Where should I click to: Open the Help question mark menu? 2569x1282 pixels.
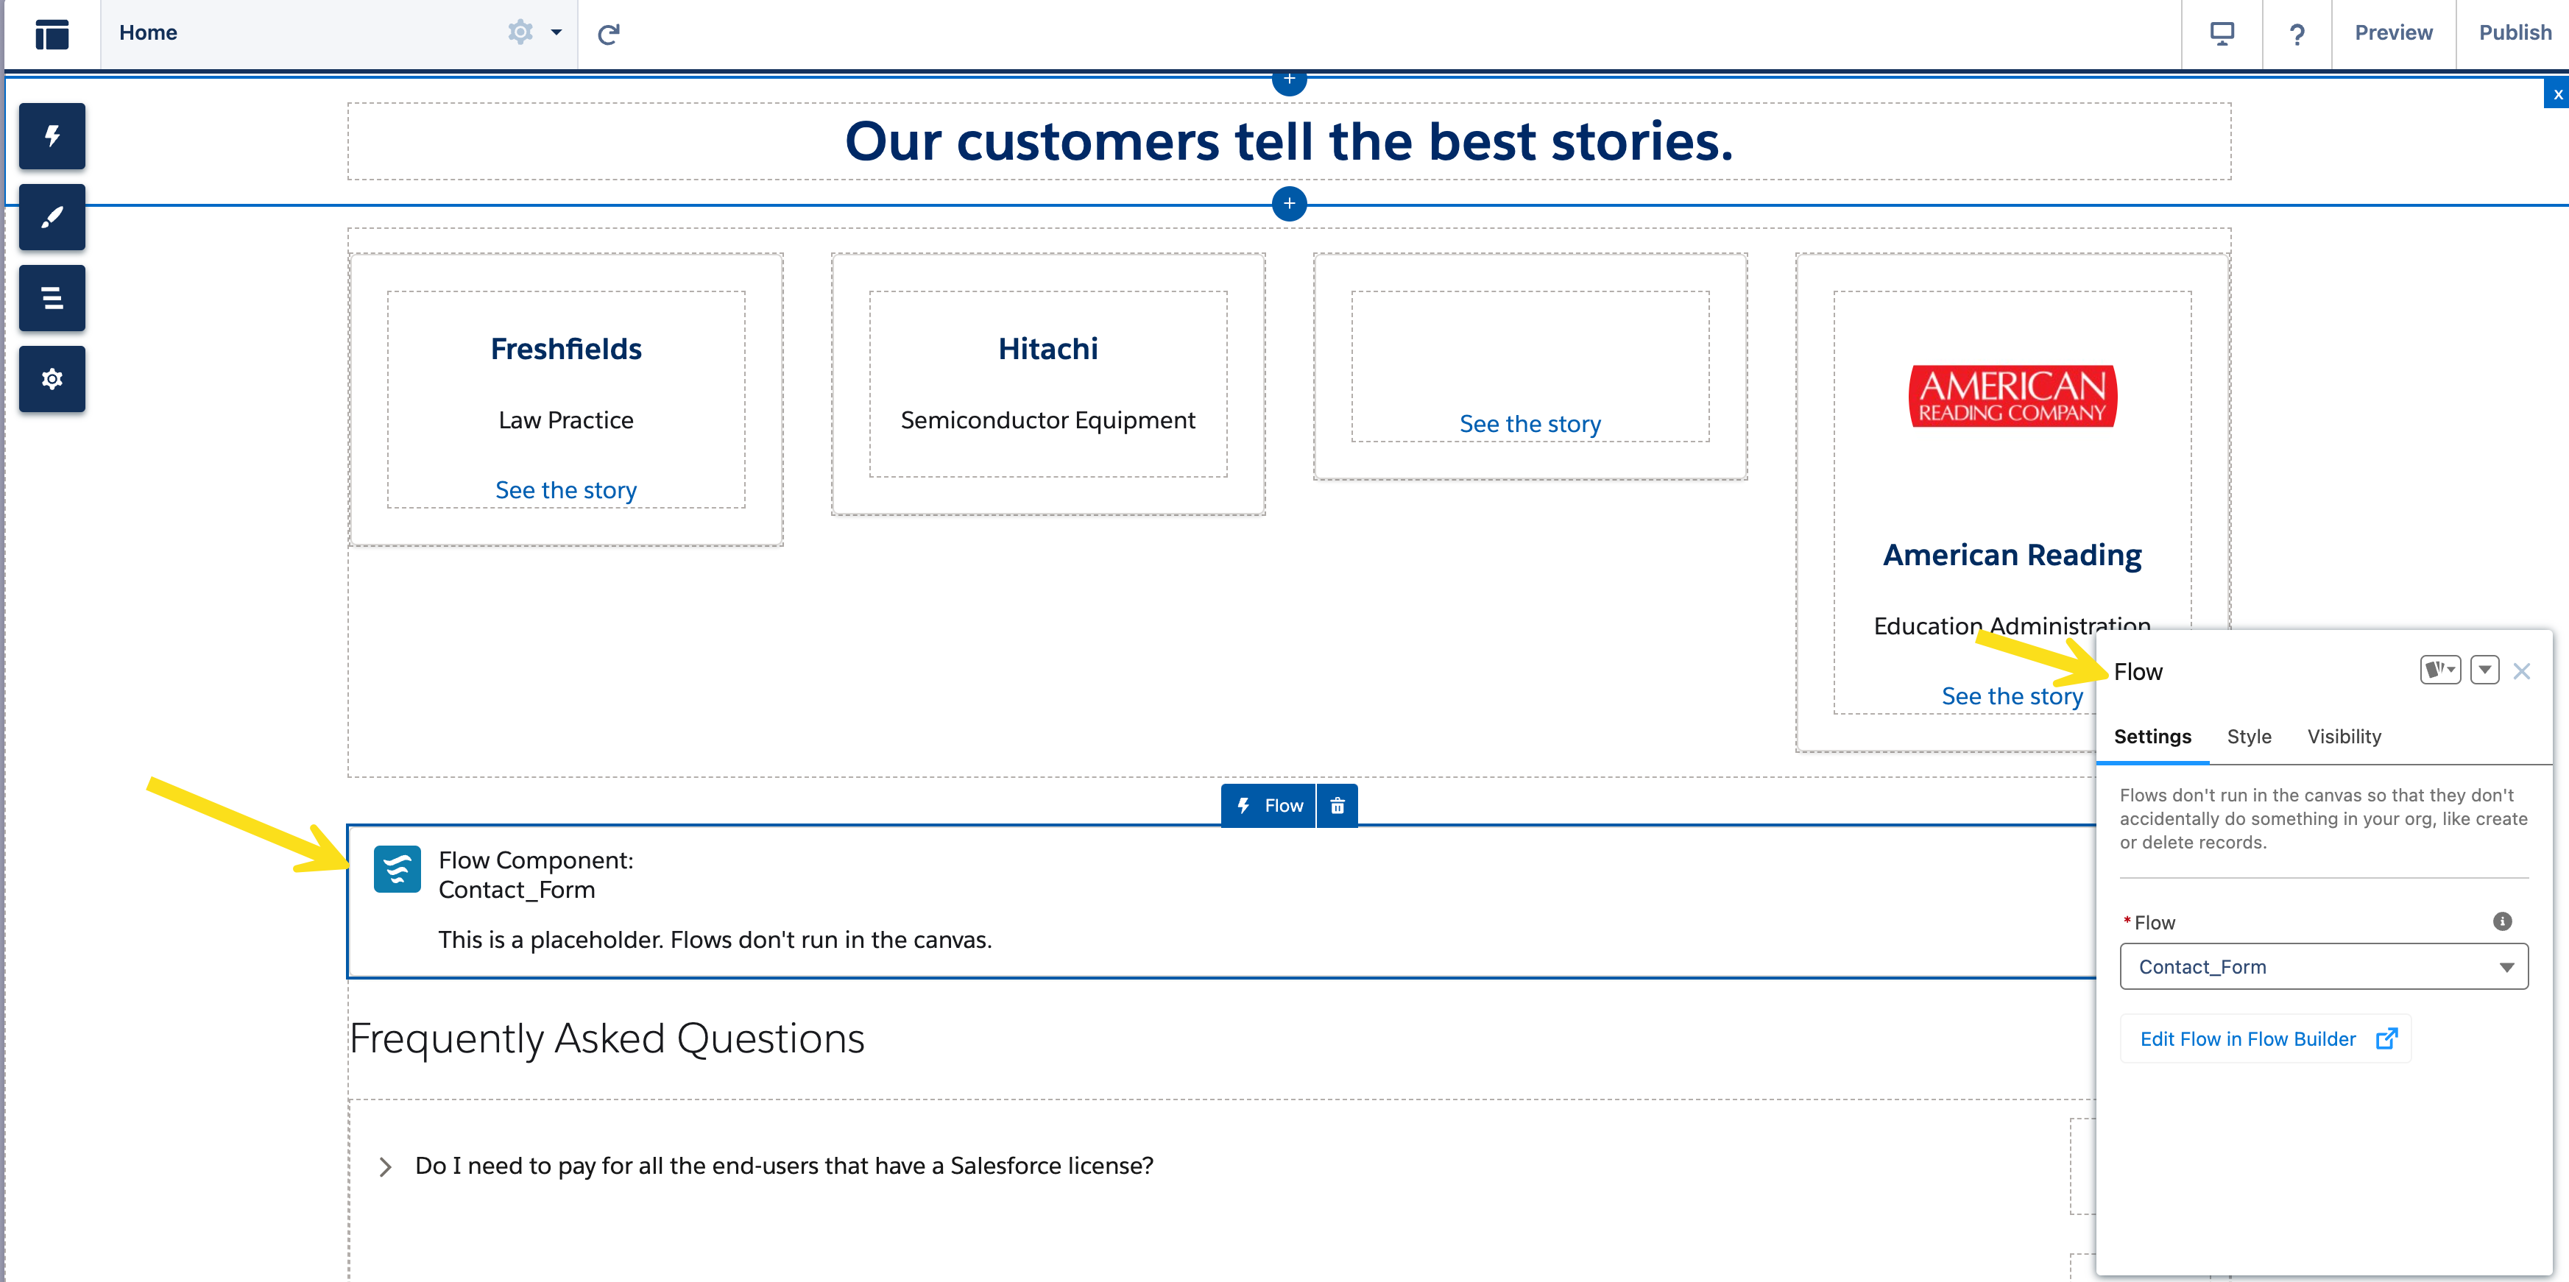pos(2297,34)
